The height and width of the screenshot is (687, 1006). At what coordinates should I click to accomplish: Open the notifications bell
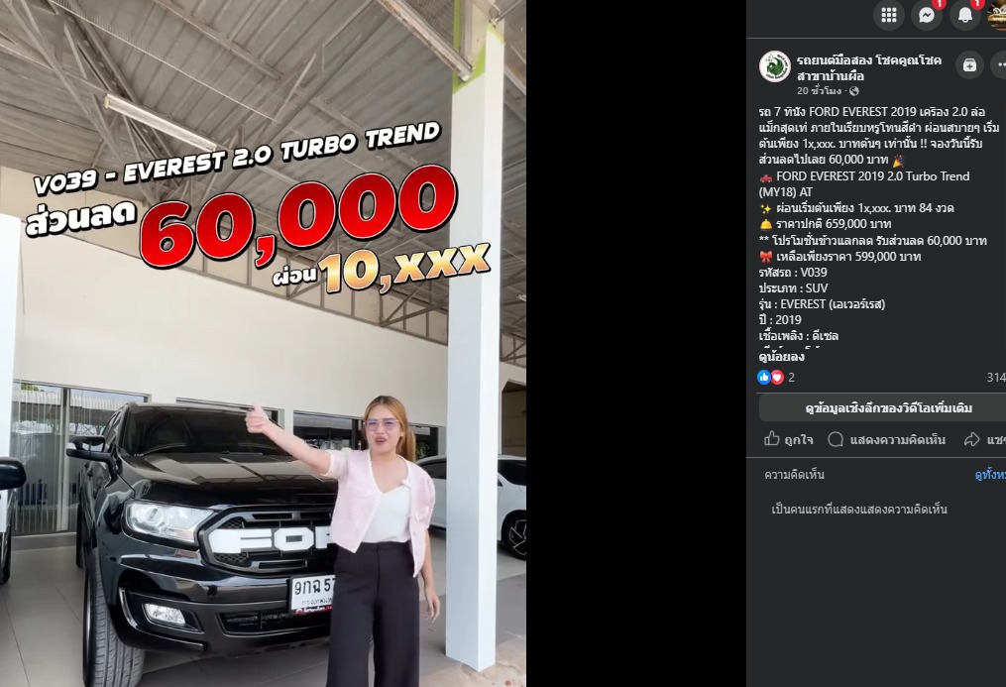coord(965,15)
